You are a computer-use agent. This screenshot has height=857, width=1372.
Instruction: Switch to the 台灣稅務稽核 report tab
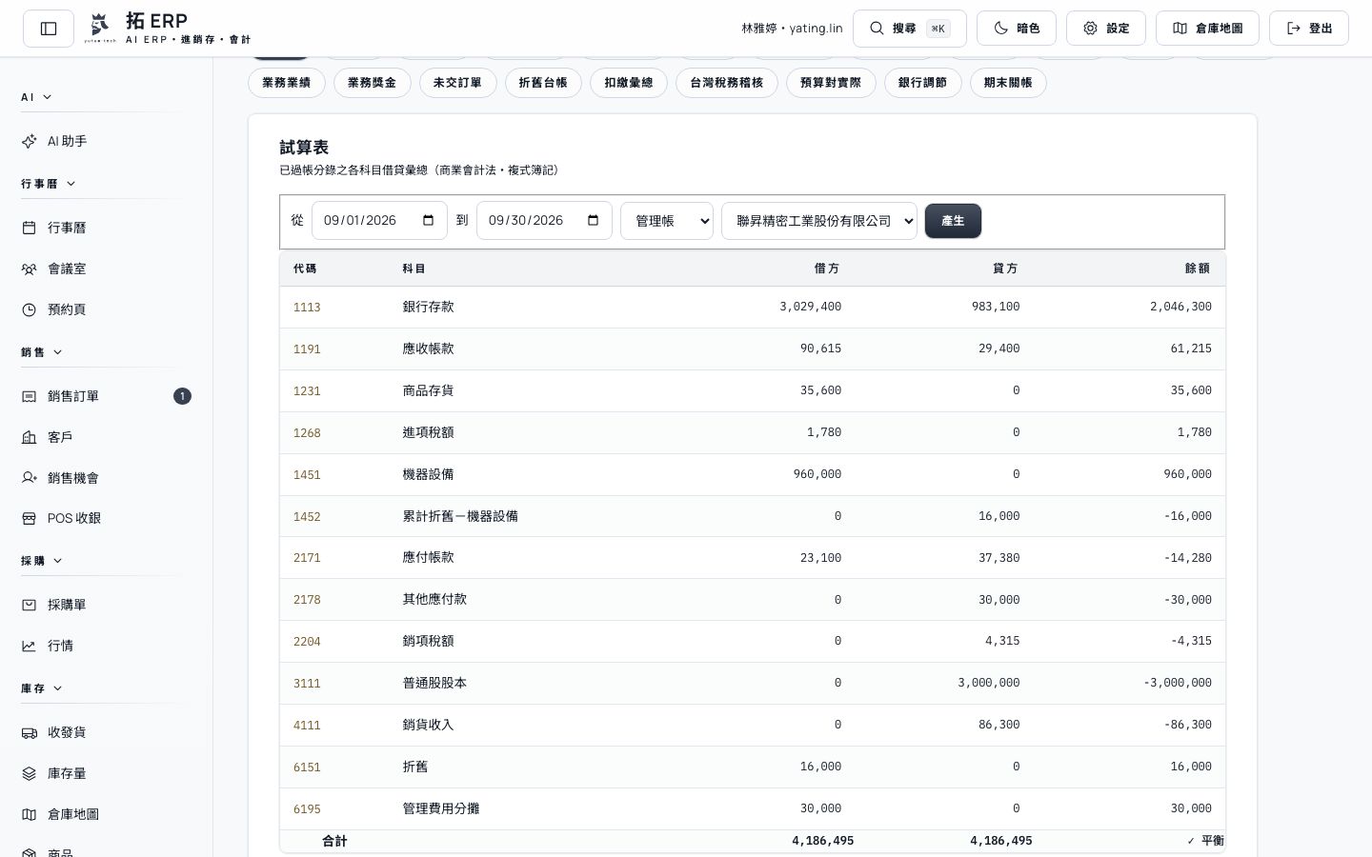[x=727, y=83]
